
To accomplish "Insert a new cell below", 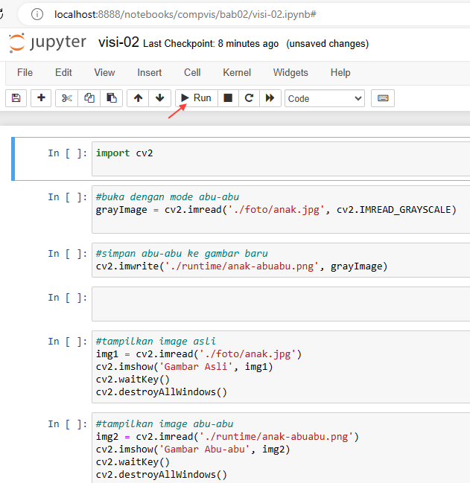I will 41,98.
